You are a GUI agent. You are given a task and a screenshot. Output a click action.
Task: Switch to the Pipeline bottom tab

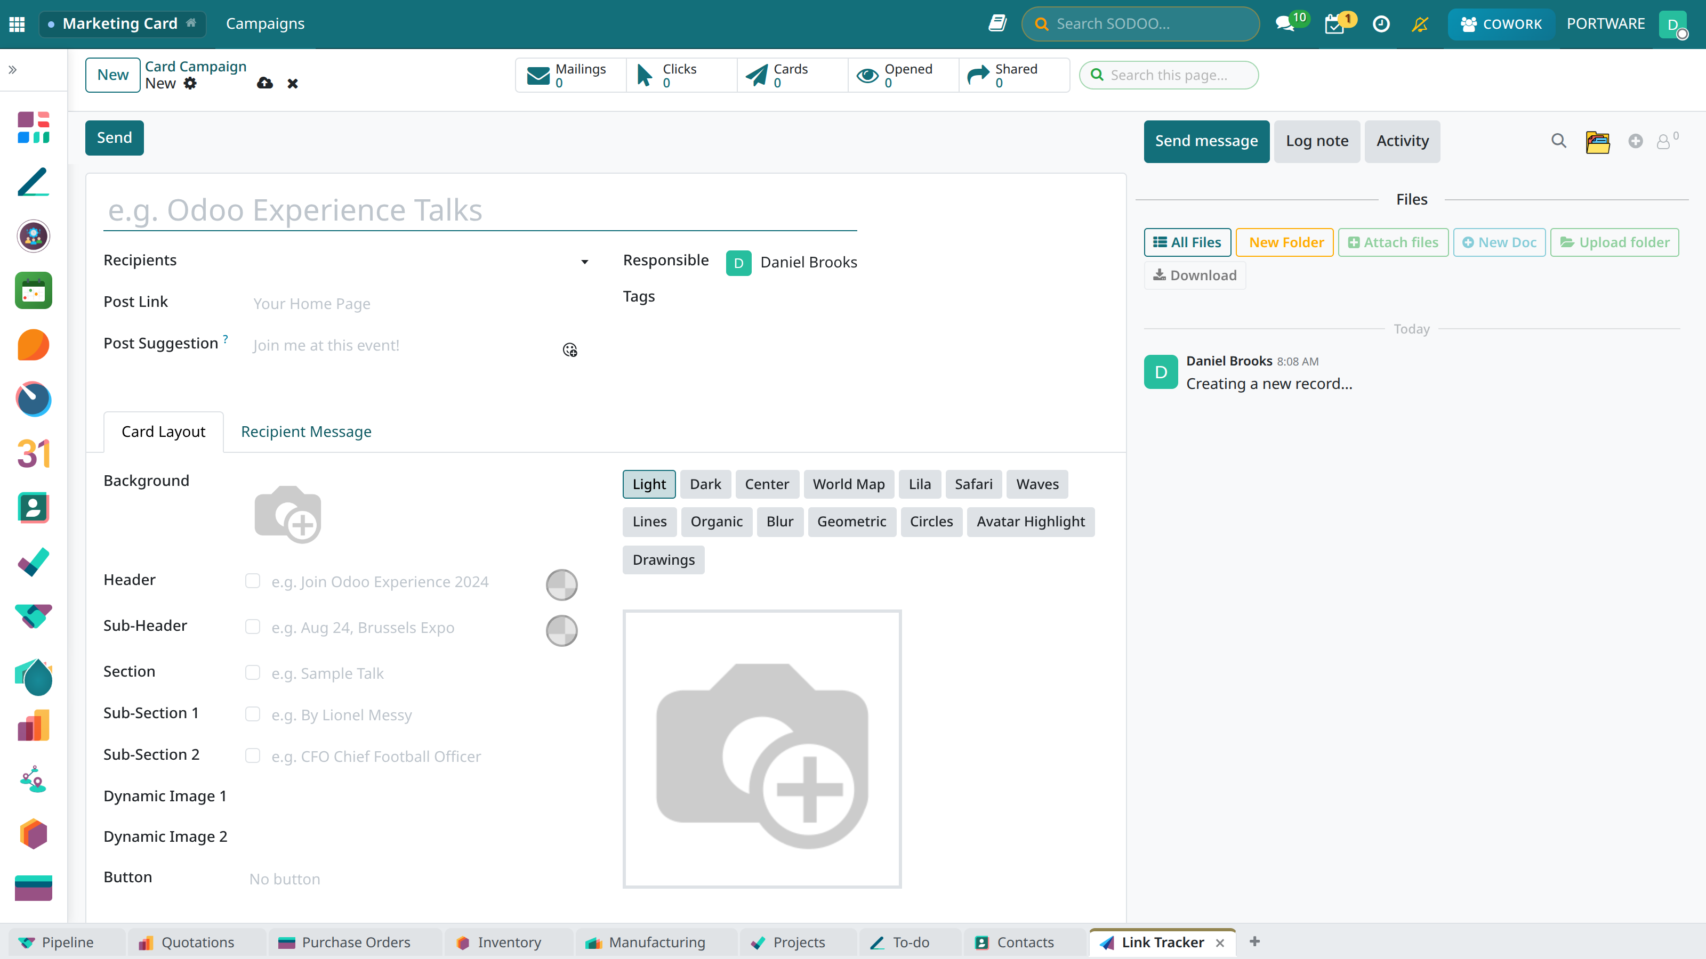(x=67, y=942)
